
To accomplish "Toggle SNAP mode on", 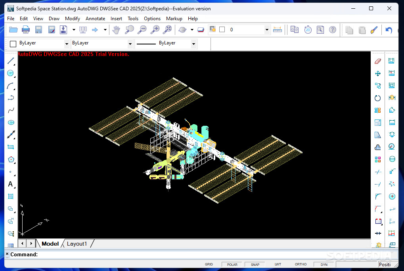I will pos(255,264).
